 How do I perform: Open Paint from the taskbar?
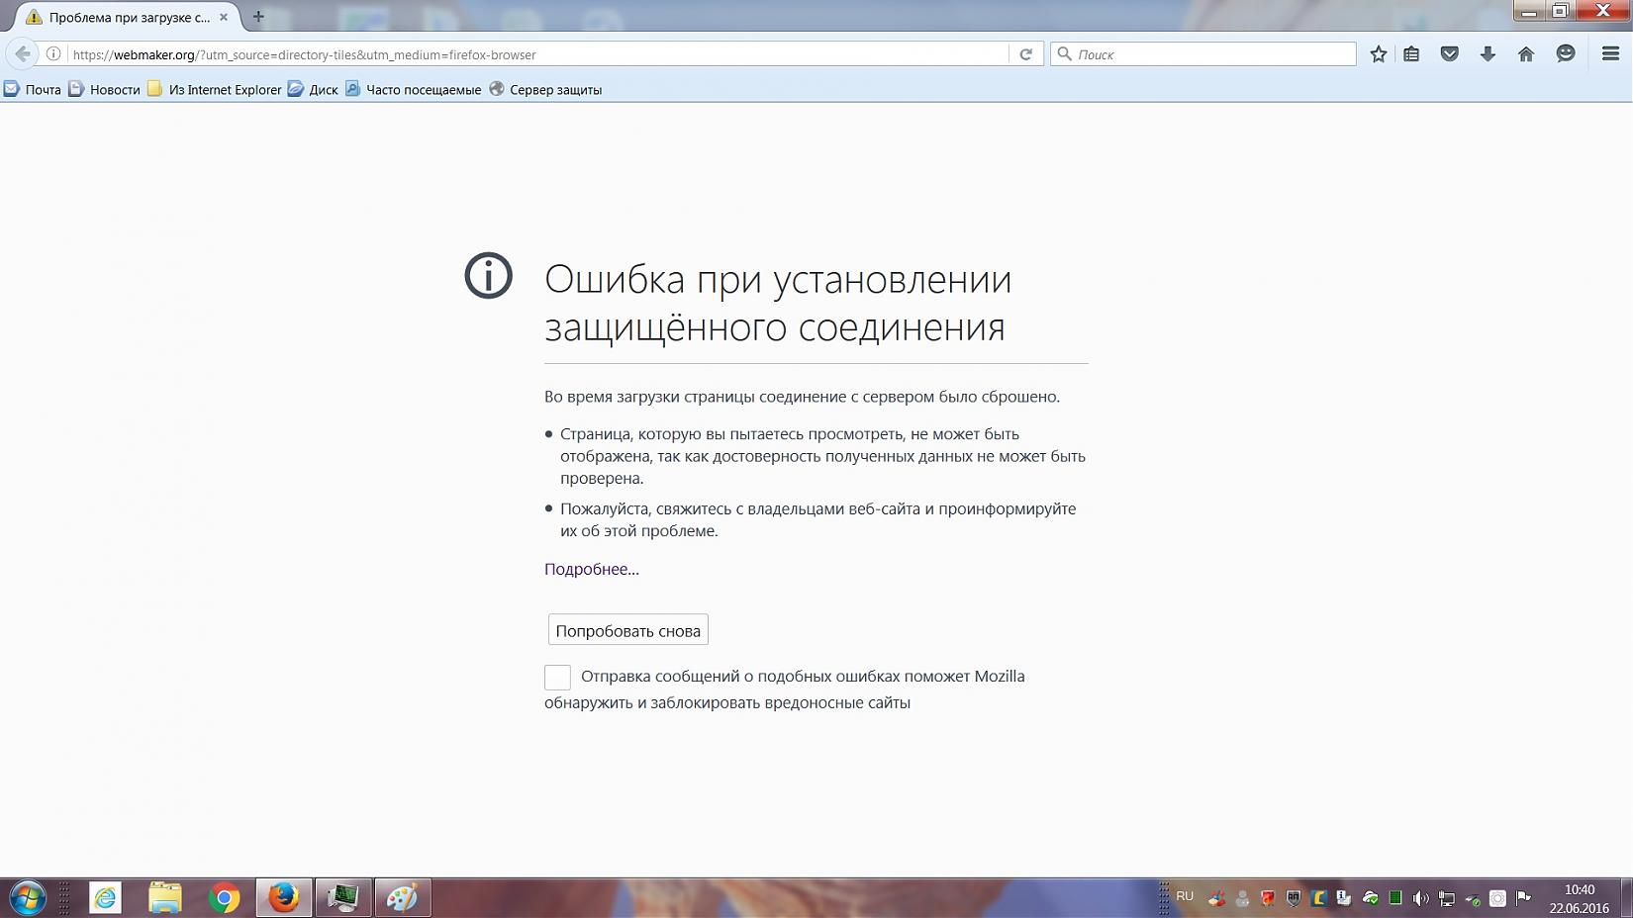coord(403,898)
